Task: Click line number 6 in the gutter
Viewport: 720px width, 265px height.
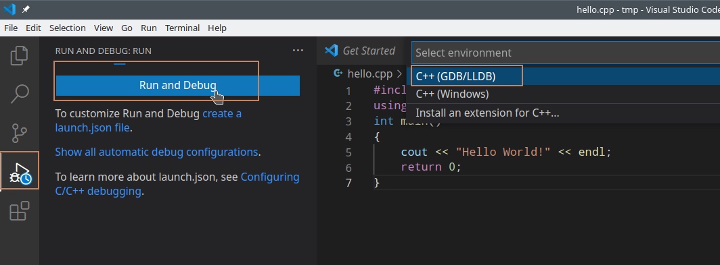Action: [349, 167]
